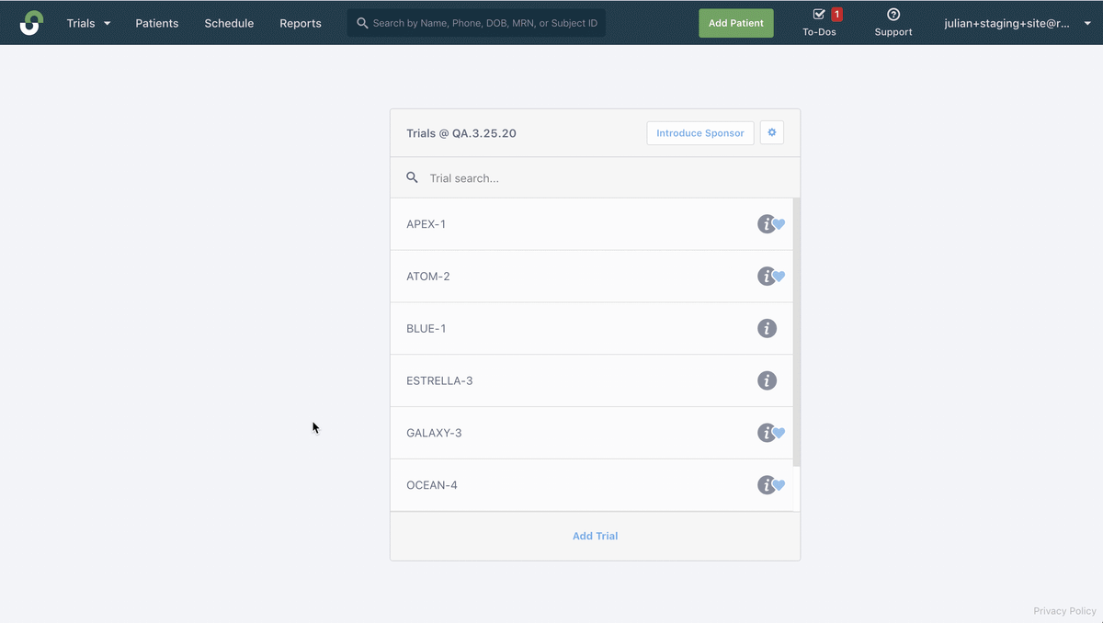1103x623 pixels.
Task: Switch to the Patients section
Action: [x=156, y=23]
